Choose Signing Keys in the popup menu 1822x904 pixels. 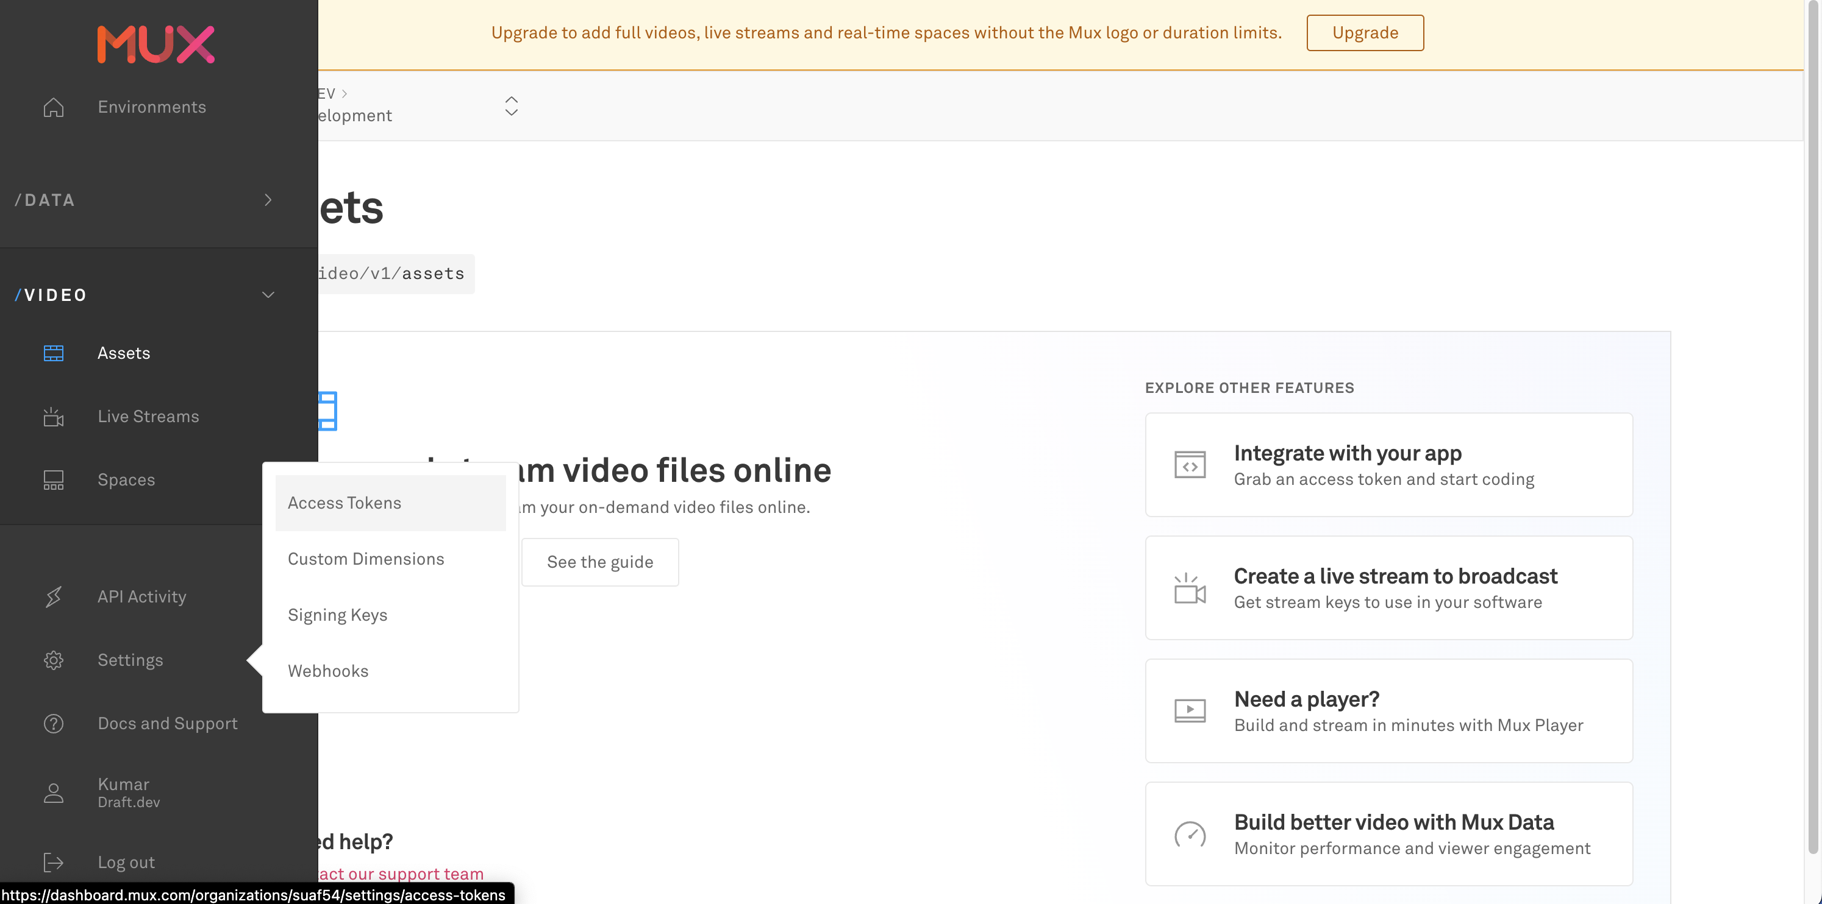point(337,615)
